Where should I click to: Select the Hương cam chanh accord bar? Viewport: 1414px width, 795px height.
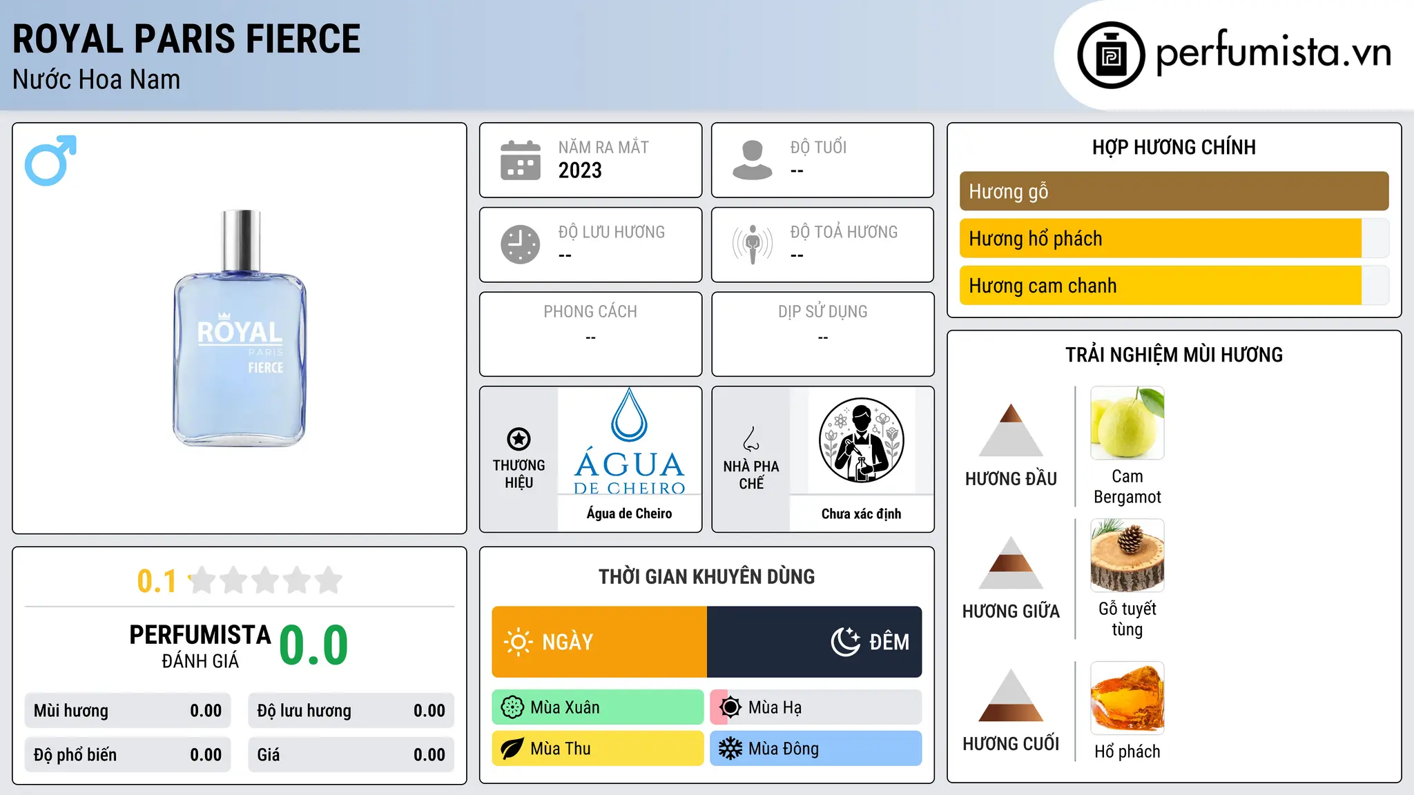[x=1174, y=286]
